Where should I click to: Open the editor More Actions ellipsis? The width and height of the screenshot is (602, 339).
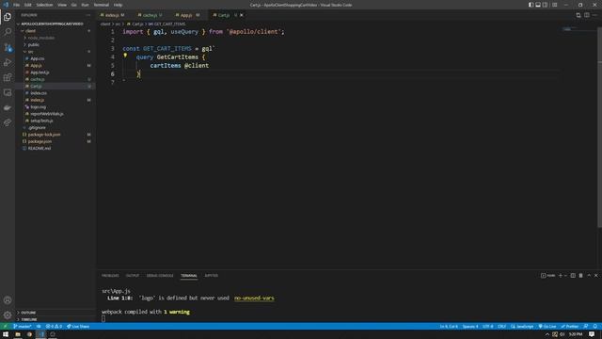click(x=594, y=15)
